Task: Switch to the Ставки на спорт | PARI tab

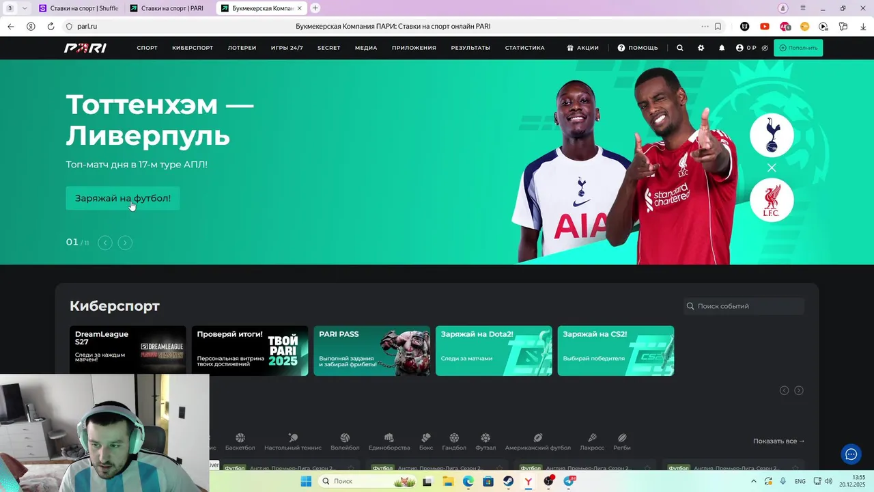Action: [169, 8]
